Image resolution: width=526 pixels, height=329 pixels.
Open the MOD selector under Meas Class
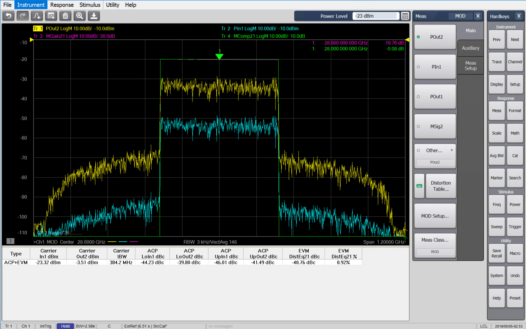click(435, 252)
